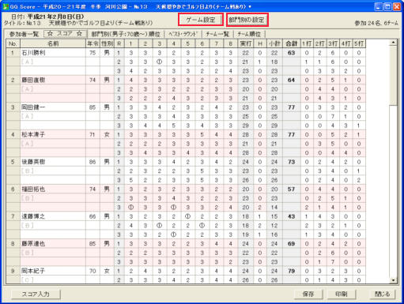This screenshot has height=304, width=404.
Task: Click gender cell 女 for 松本清子
Action: tap(107, 134)
